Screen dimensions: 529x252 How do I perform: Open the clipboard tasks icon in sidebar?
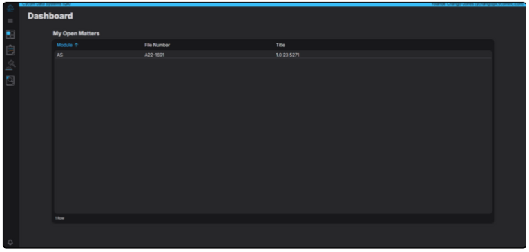(10, 50)
